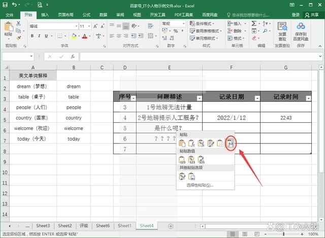This screenshot has height=238, width=325.
Task: Click cell containing 2022/1/12
Action: coord(231,118)
